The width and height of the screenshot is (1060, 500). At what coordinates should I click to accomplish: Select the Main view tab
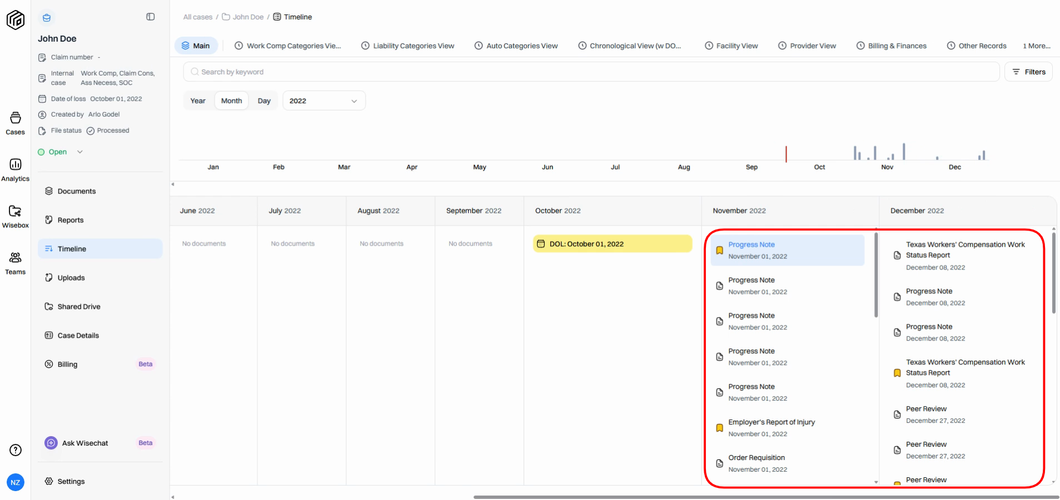tap(196, 46)
